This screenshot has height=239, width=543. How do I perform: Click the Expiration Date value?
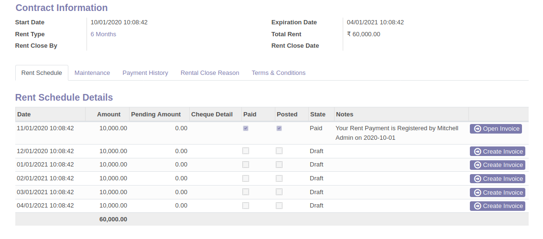point(375,22)
